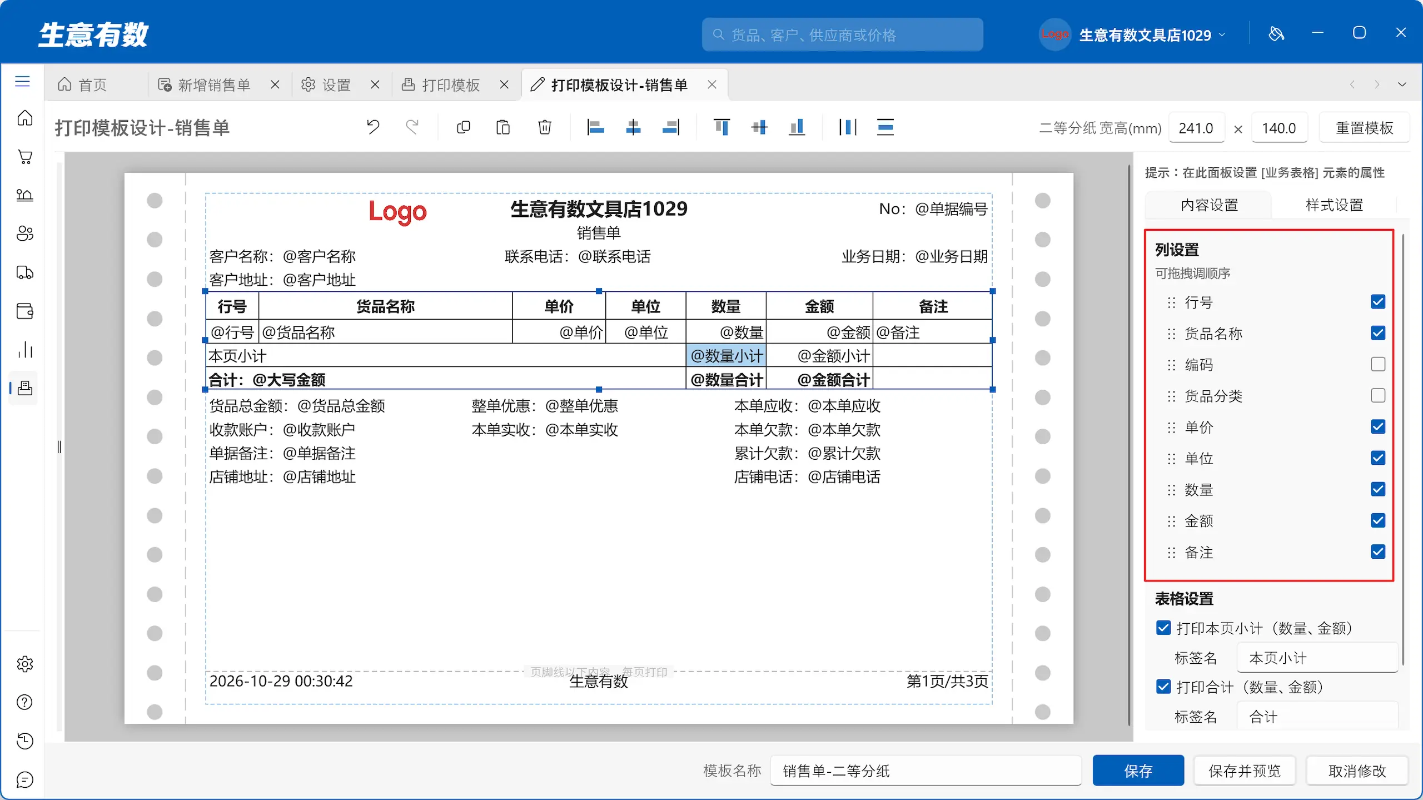
Task: Open the wallet sidebar icon
Action: 25,311
